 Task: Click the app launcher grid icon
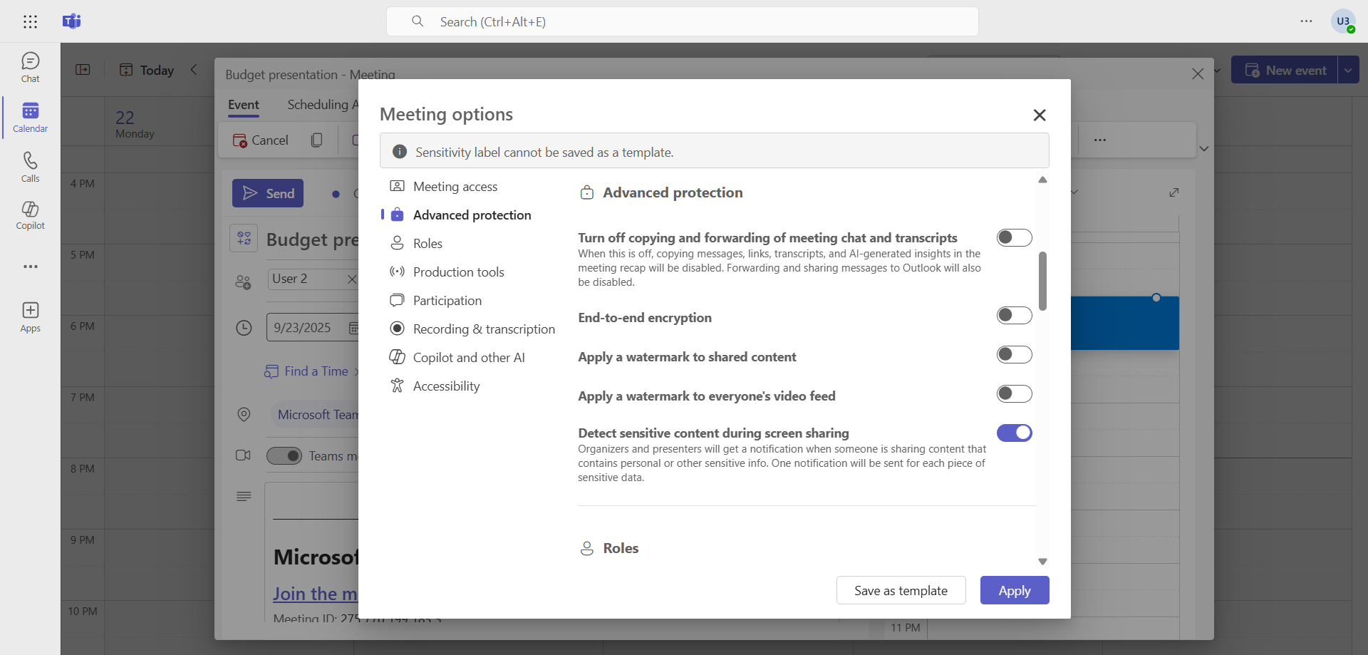click(x=30, y=21)
